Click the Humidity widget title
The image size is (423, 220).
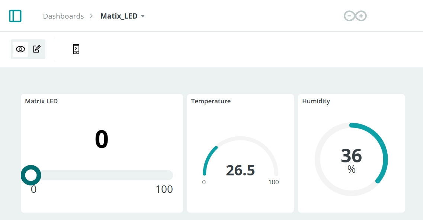point(316,101)
